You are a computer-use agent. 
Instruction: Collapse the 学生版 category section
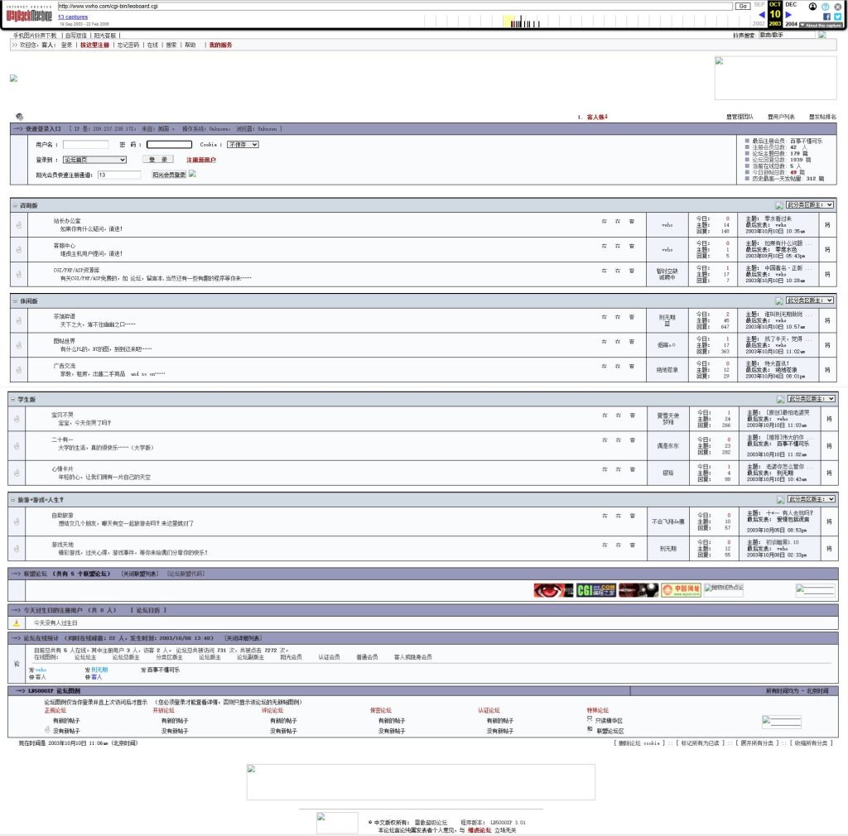[15, 400]
